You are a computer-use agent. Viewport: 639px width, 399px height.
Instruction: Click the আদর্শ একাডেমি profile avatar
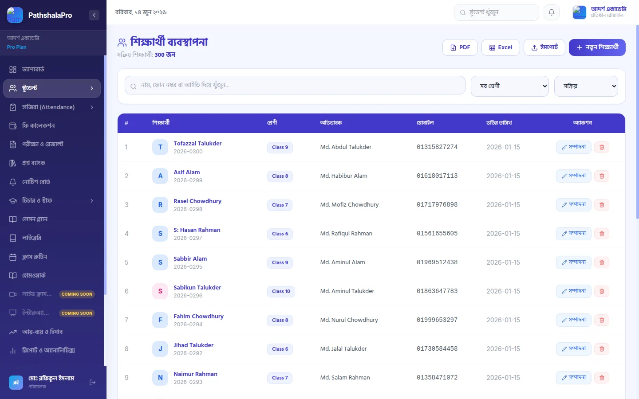[x=579, y=12]
